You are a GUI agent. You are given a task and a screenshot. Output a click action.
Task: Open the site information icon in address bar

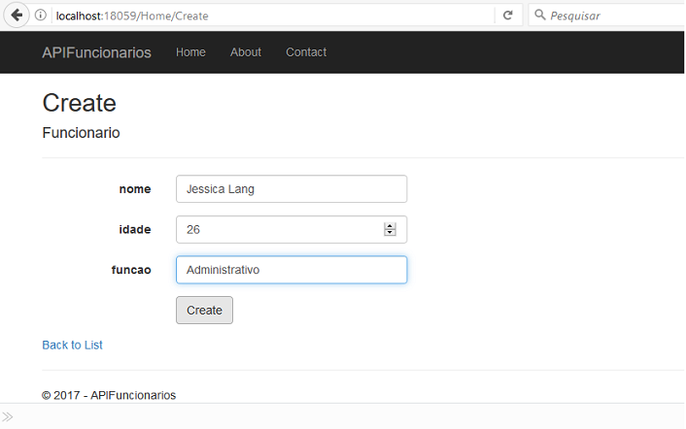40,16
